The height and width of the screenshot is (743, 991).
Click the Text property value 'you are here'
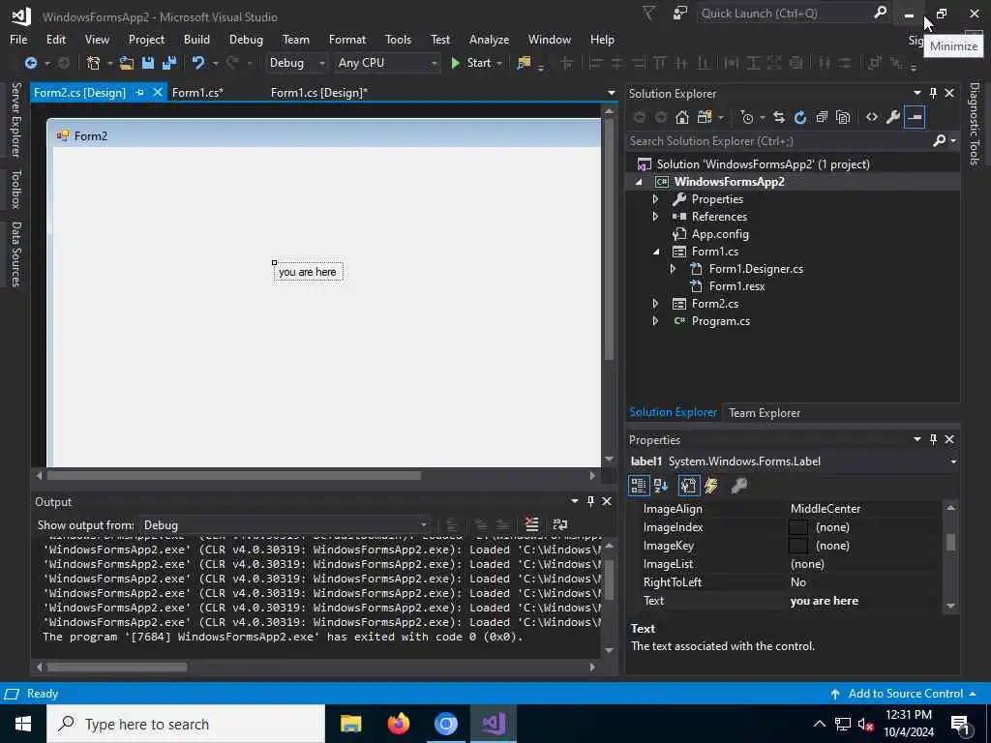pos(825,600)
